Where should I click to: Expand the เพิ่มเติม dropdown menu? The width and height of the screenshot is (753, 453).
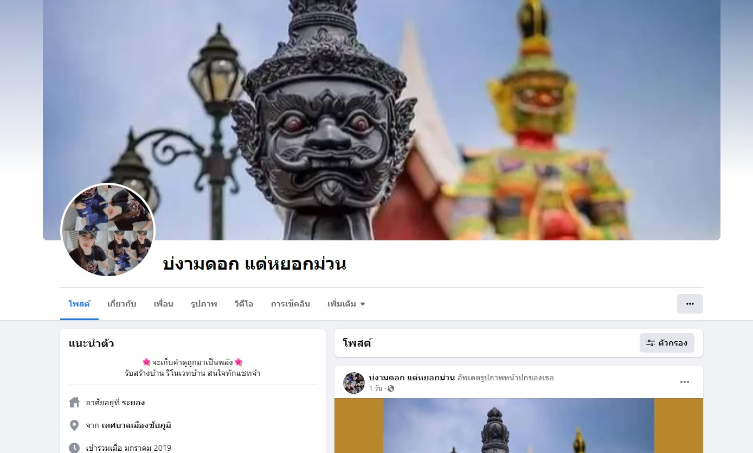pos(346,304)
